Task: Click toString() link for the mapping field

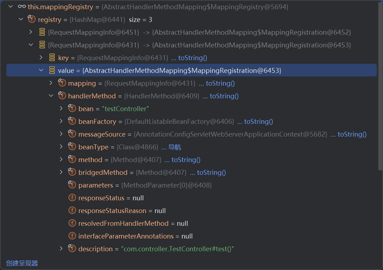Action: coord(220,83)
